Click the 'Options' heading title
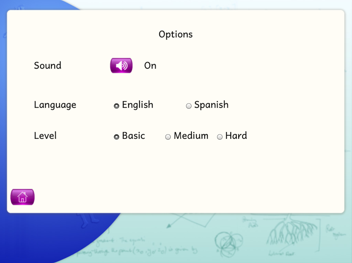The width and height of the screenshot is (352, 263). (x=175, y=34)
